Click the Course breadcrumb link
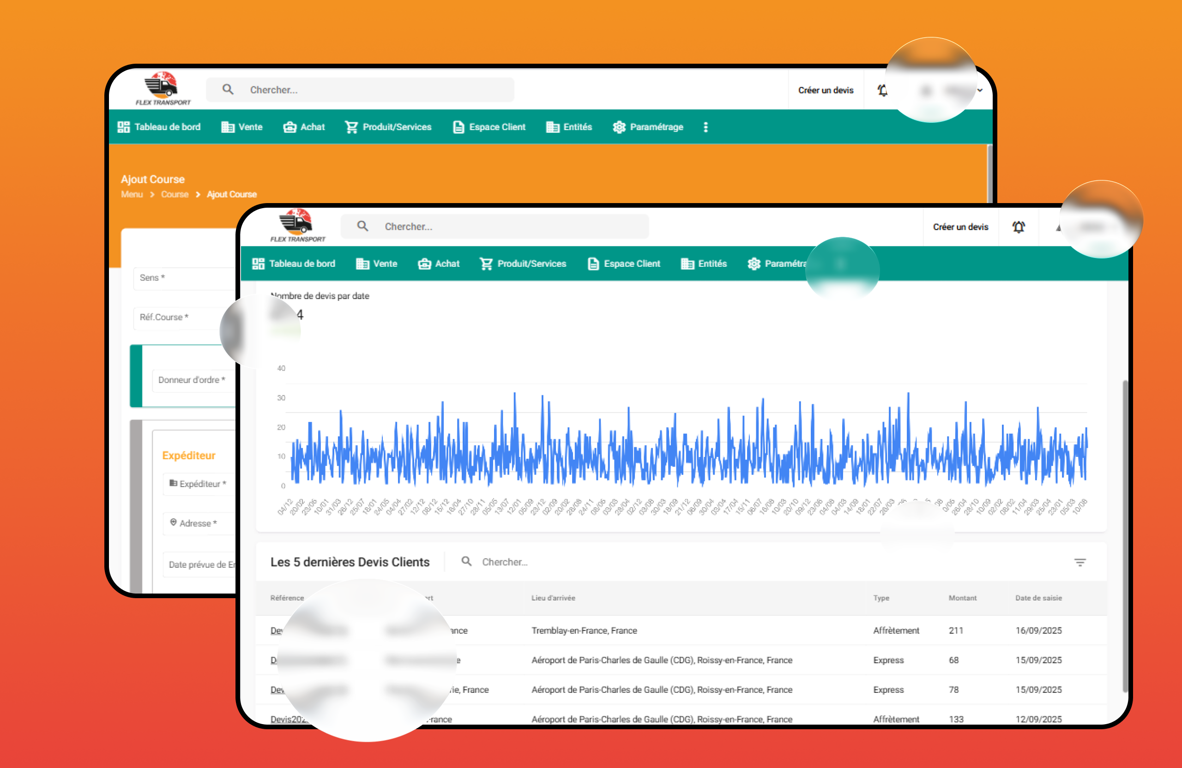1182x768 pixels. (x=175, y=194)
